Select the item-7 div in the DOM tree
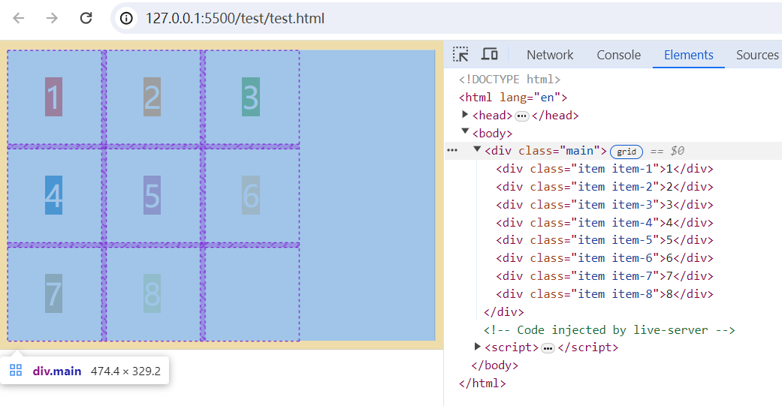Screen dimensions: 782x406 click(605, 276)
